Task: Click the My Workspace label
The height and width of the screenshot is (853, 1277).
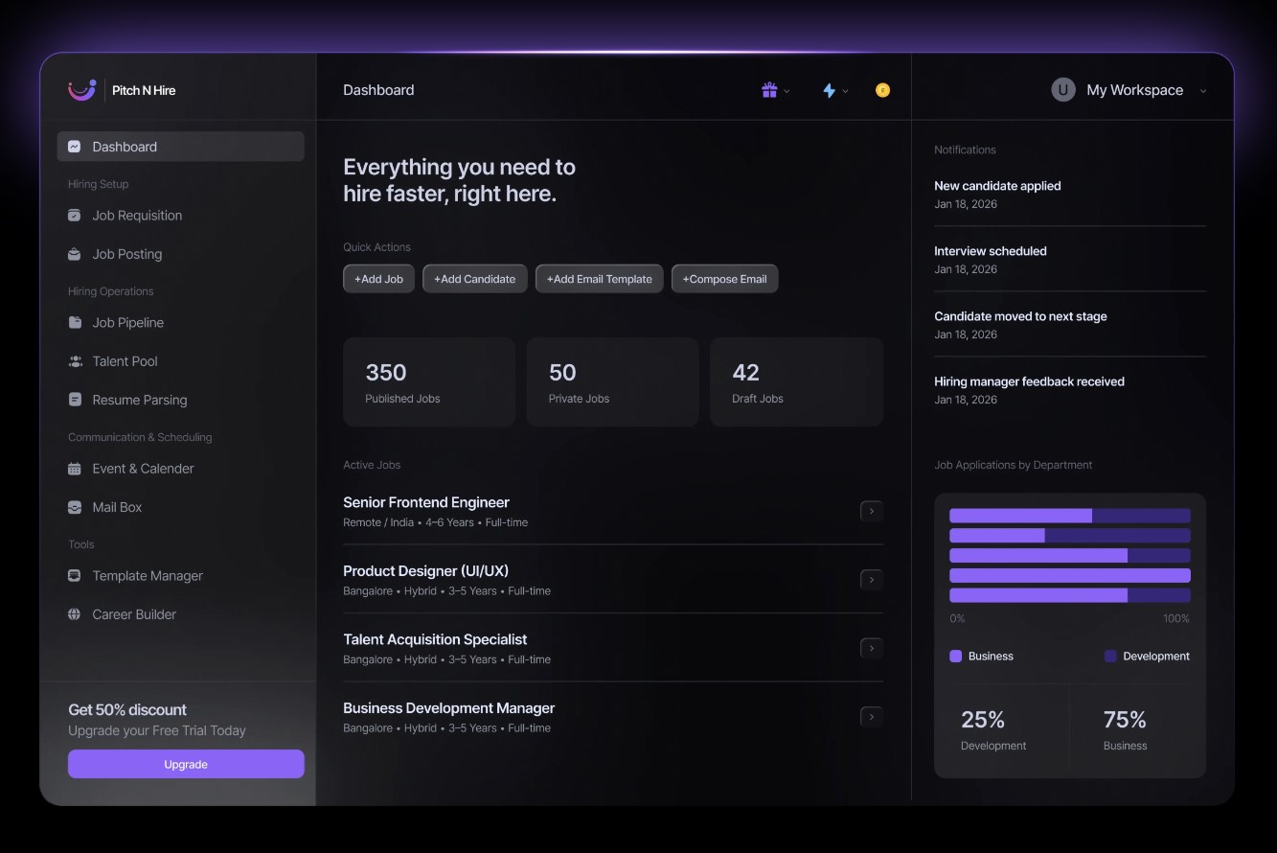Action: click(x=1135, y=90)
